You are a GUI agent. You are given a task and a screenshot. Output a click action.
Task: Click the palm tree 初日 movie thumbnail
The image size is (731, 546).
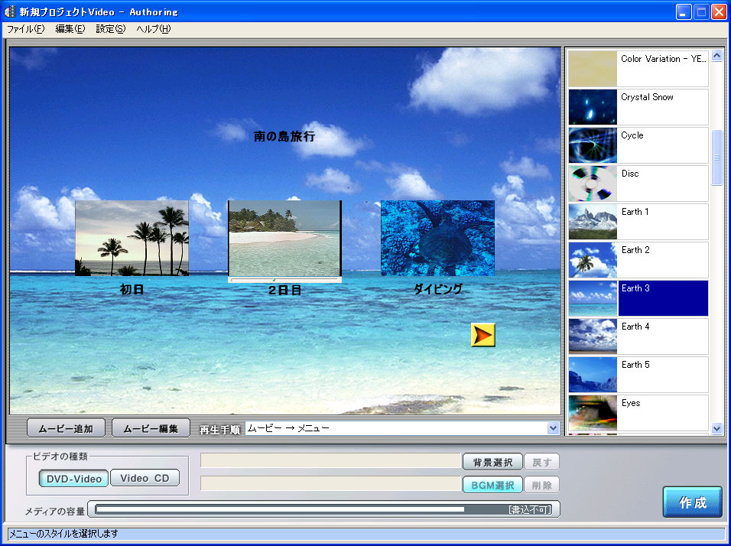pos(132,238)
